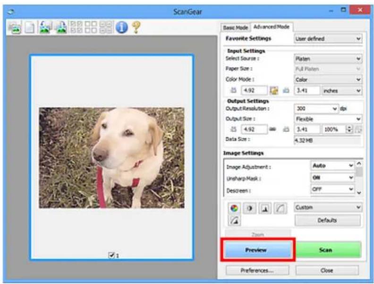Open the inches units dropdown
The width and height of the screenshot is (374, 284).
341,91
